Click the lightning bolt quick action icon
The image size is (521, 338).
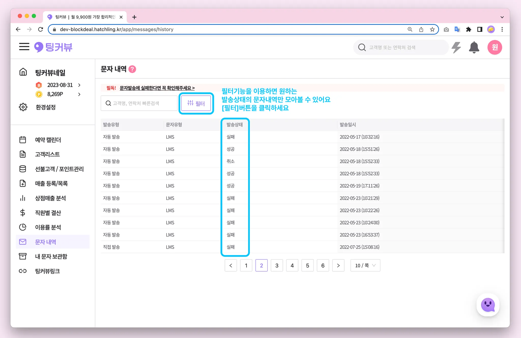tap(456, 47)
